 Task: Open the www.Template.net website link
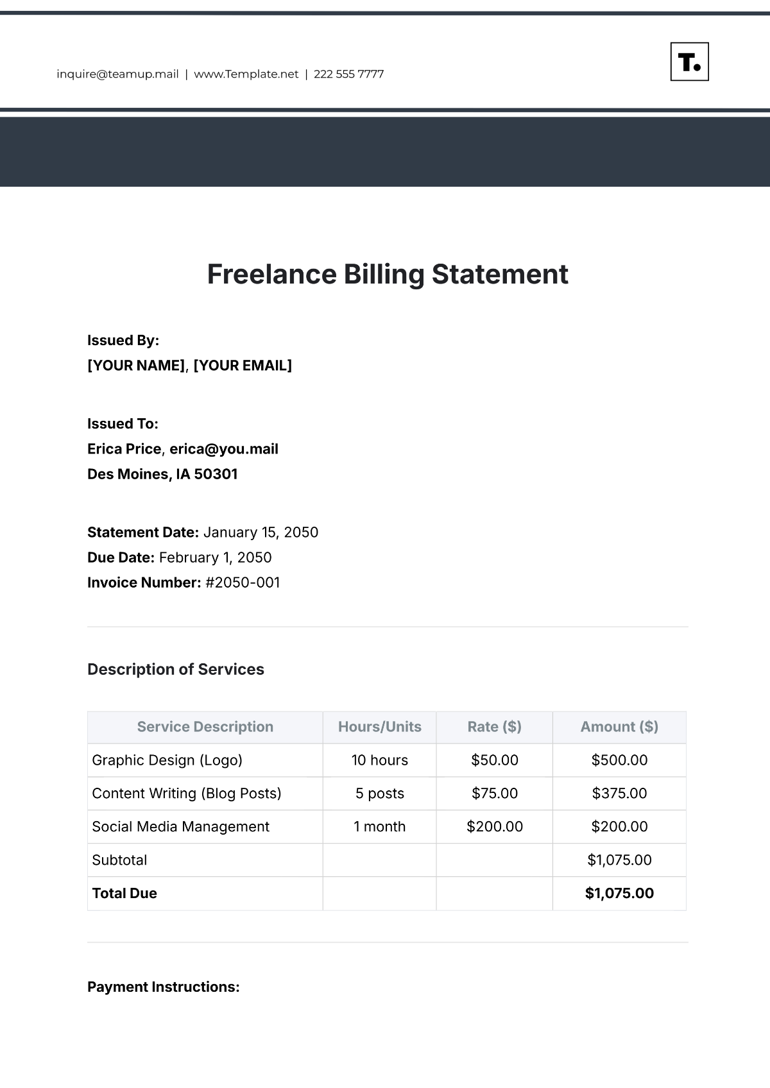click(x=246, y=74)
